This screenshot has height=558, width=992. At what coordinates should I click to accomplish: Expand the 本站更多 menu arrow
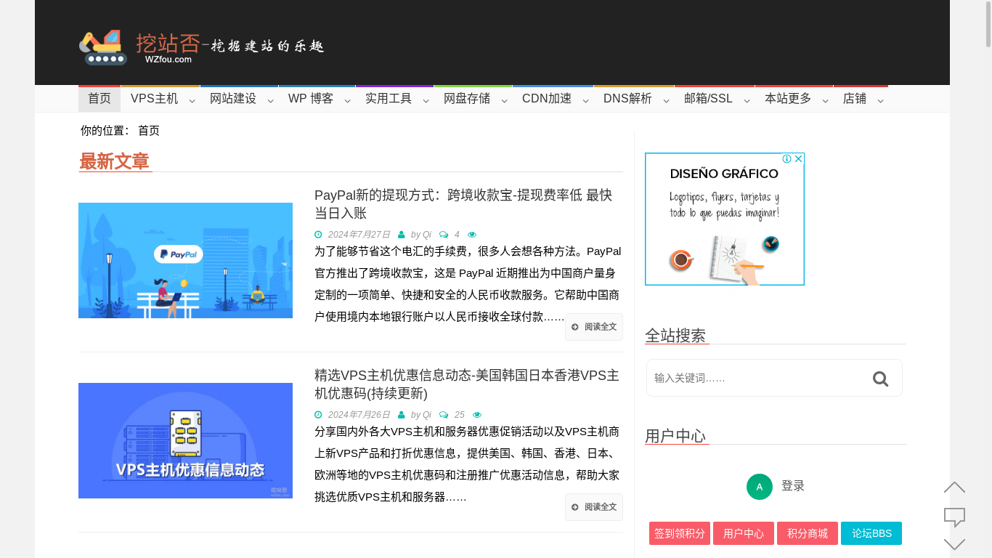825,100
